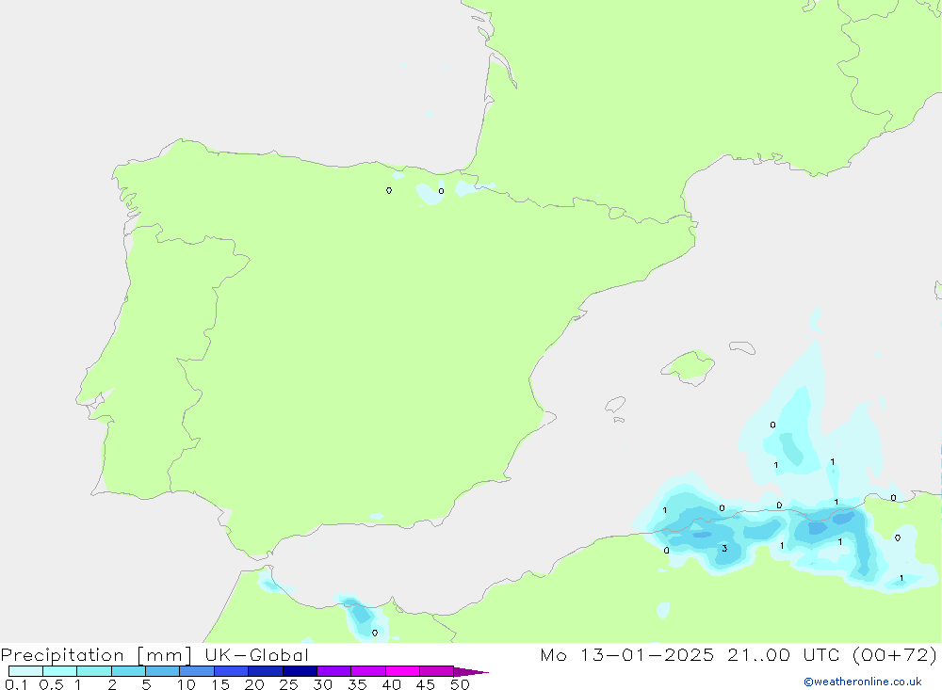Open the weatheronline.co.uk copyright link
Image resolution: width=942 pixels, height=690 pixels.
863,682
